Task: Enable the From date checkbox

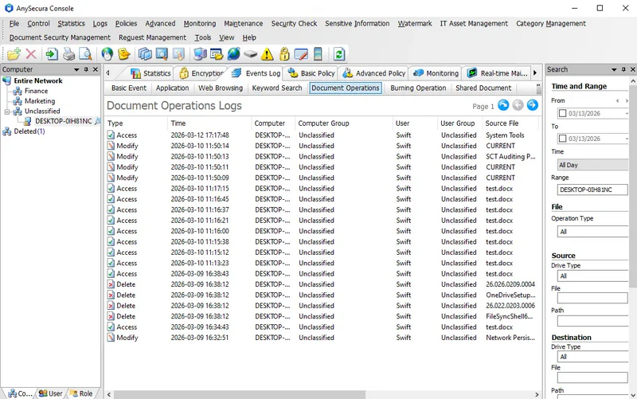Action: pos(563,113)
